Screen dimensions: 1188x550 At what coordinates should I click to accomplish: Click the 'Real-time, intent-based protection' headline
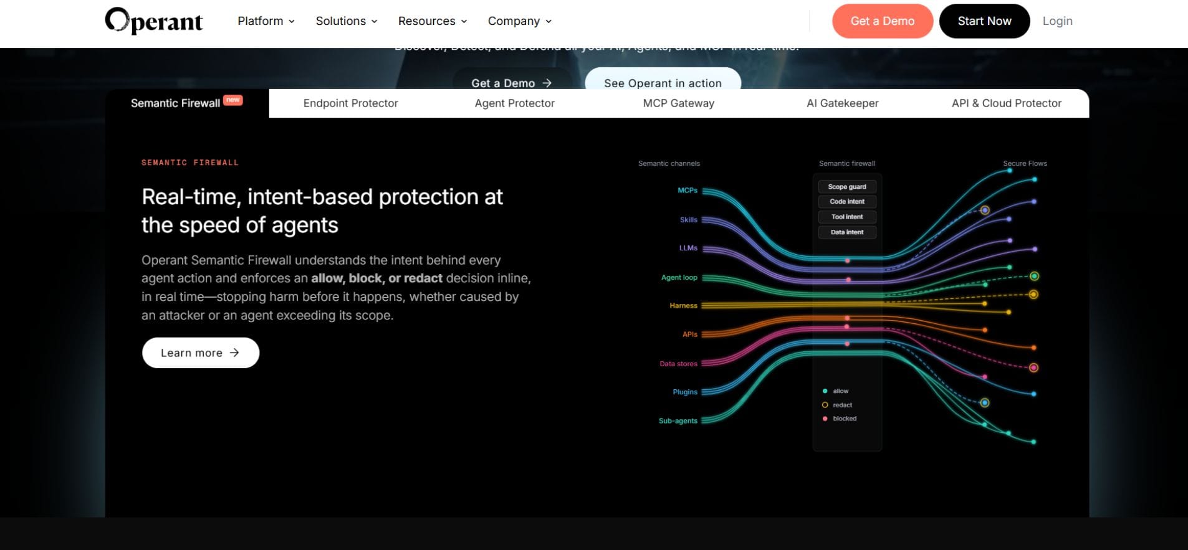[x=322, y=211]
